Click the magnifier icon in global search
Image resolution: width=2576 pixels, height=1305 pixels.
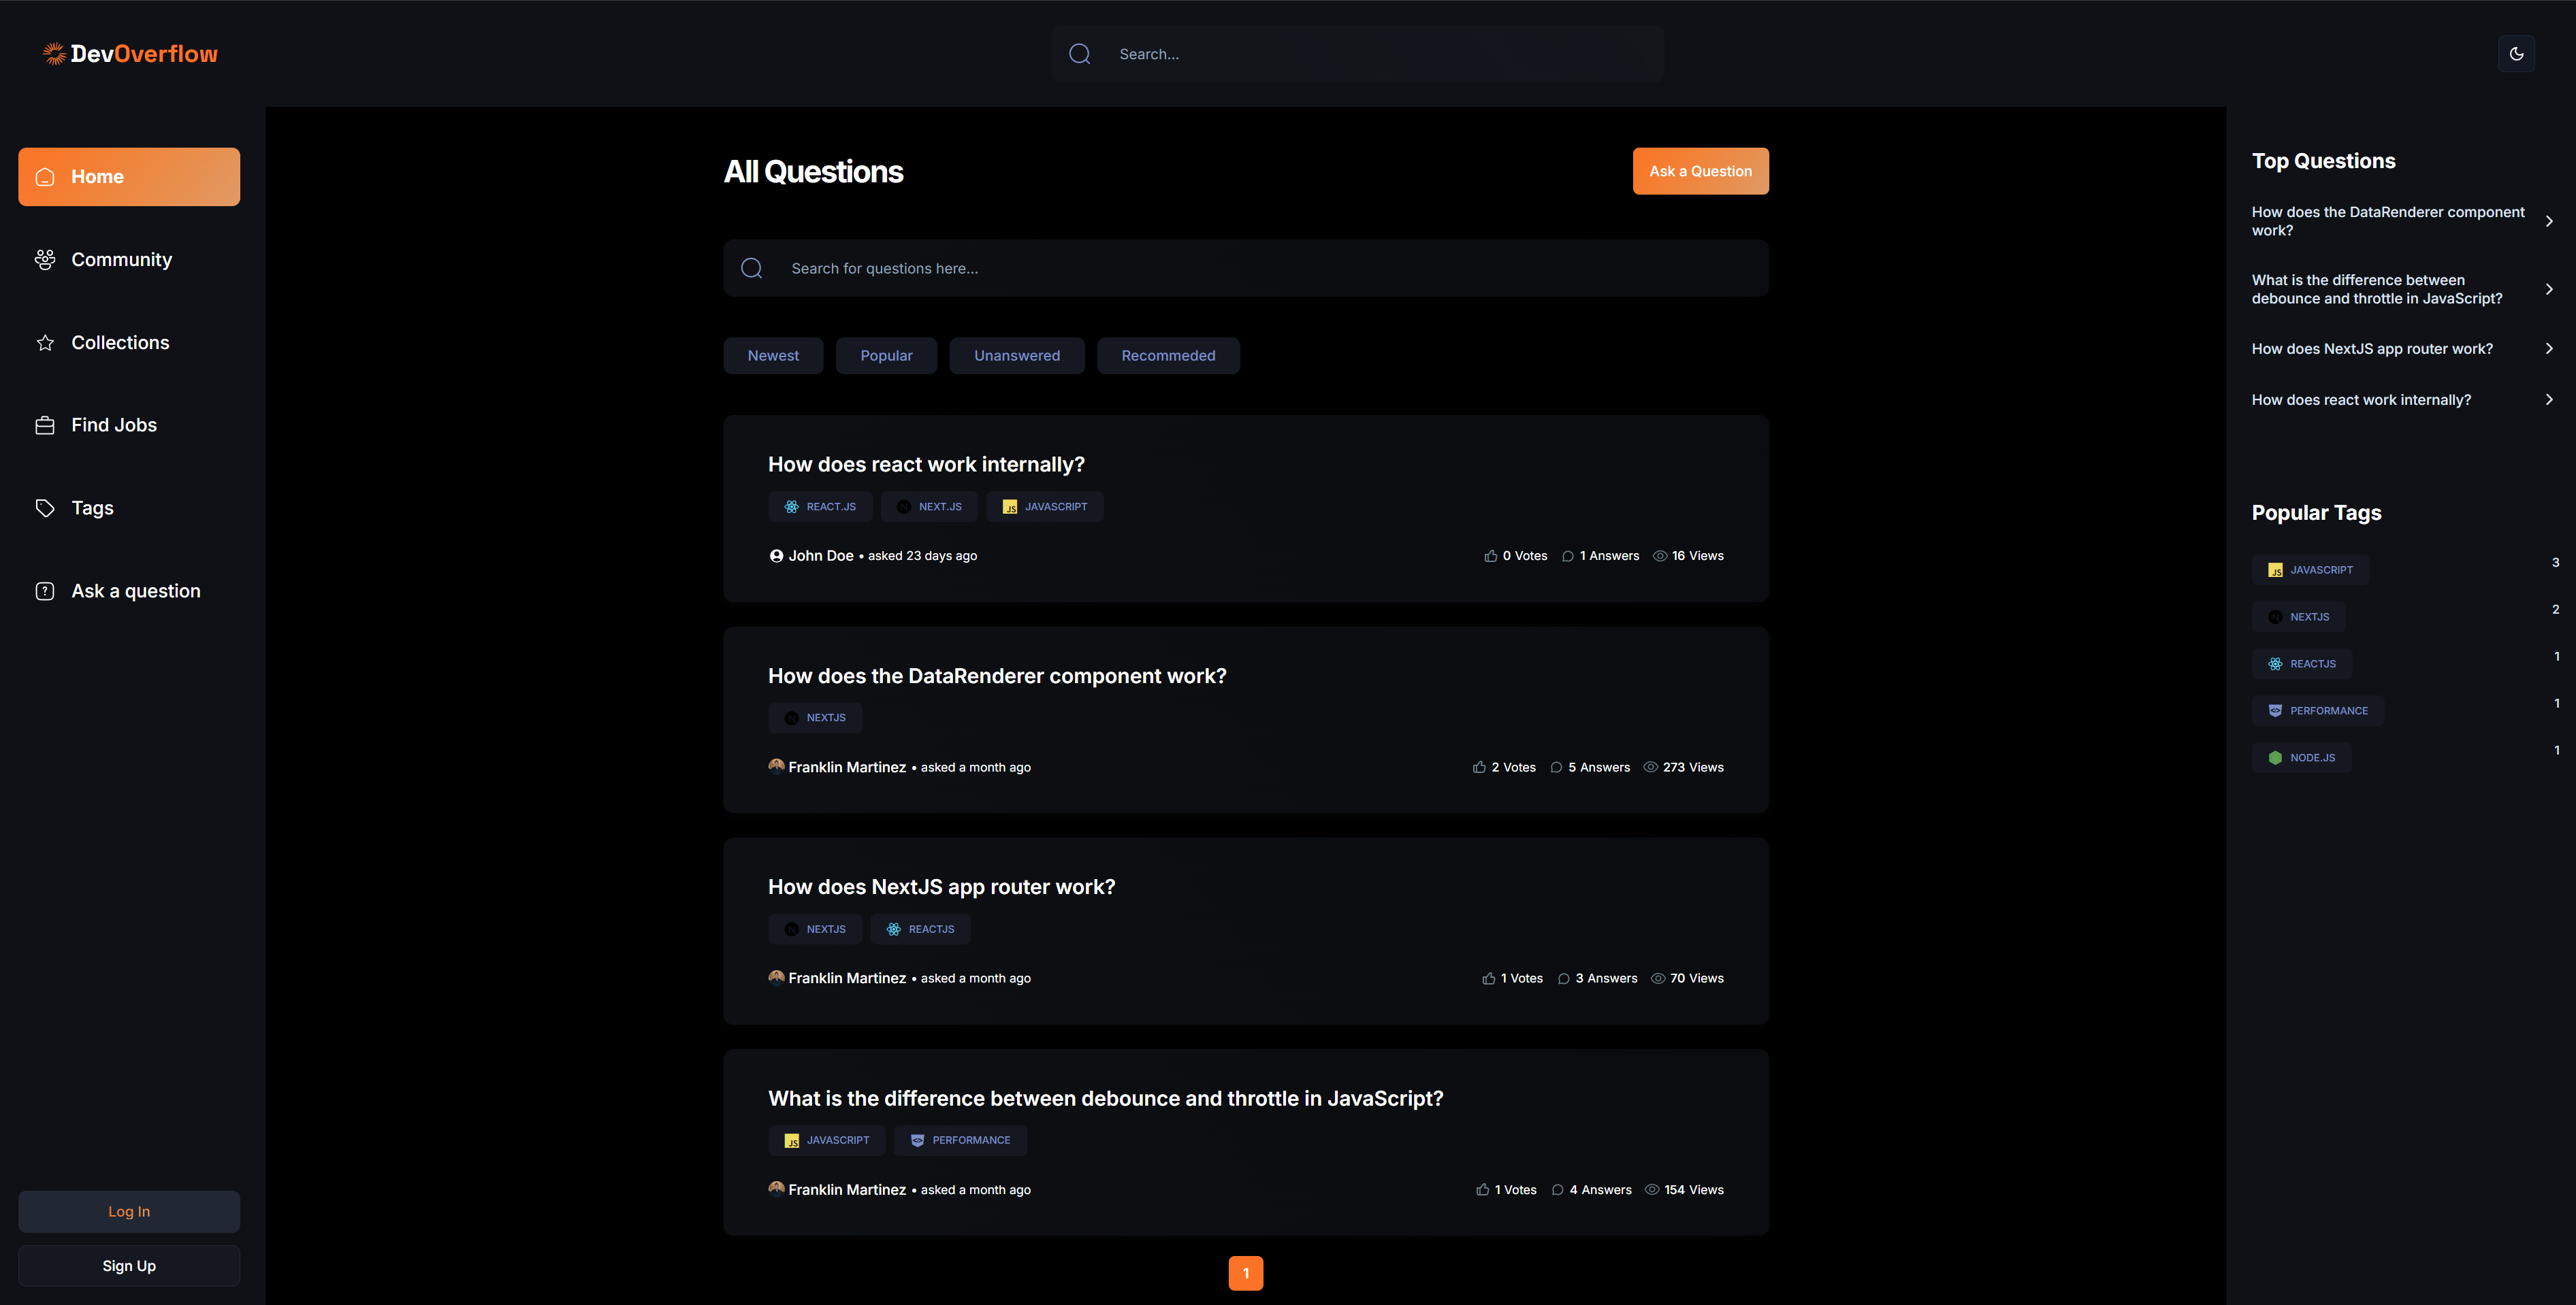[1079, 54]
